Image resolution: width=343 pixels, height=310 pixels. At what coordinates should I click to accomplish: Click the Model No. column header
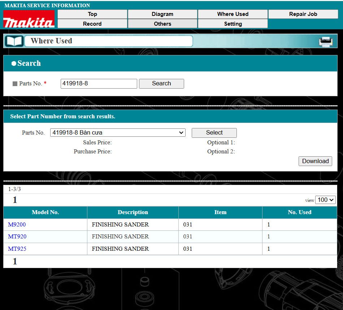pos(45,212)
